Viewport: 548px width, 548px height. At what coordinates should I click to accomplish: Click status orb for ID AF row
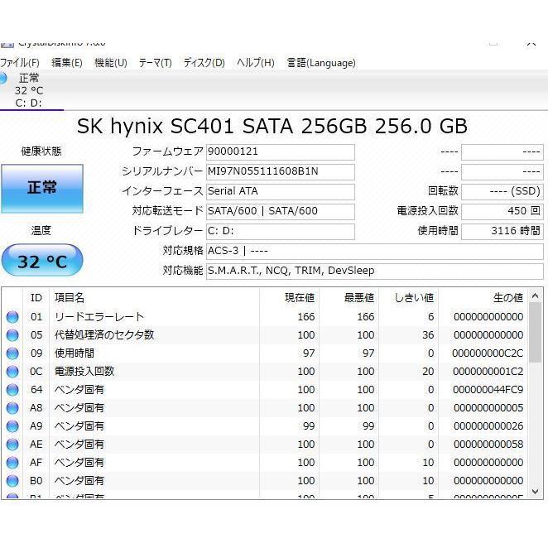pos(12,463)
